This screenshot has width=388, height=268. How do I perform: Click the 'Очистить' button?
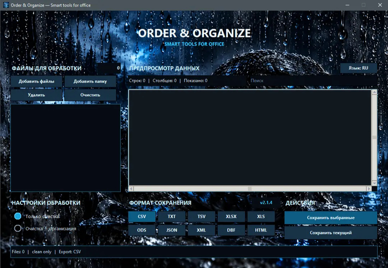pyautogui.click(x=90, y=95)
